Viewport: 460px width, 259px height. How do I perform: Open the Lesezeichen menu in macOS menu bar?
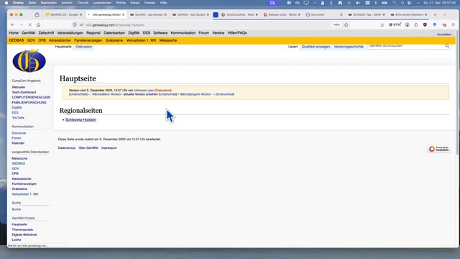pyautogui.click(x=102, y=3)
